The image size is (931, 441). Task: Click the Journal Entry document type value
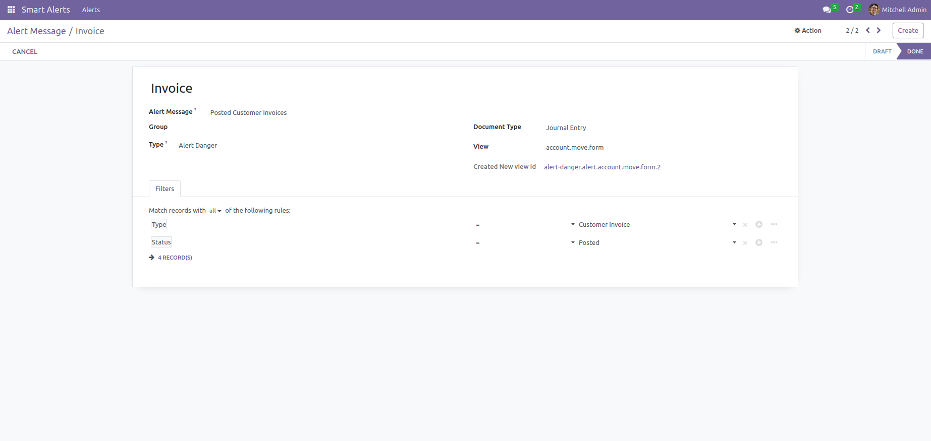point(566,128)
